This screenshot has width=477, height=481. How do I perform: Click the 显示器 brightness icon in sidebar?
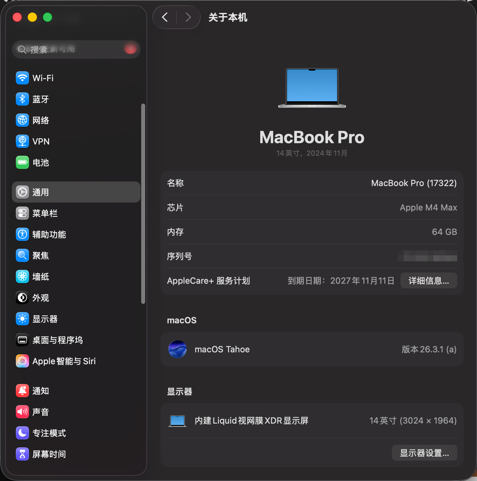(22, 319)
